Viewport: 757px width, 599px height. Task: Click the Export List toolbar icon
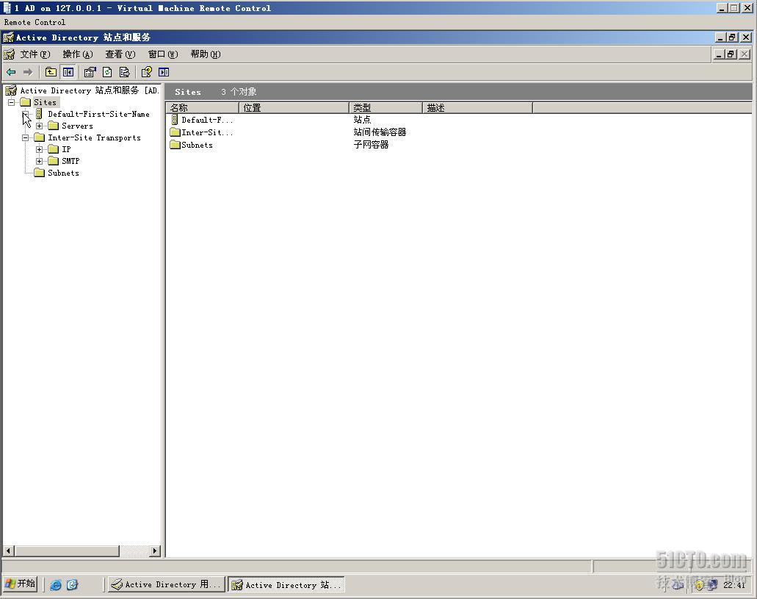coord(125,72)
